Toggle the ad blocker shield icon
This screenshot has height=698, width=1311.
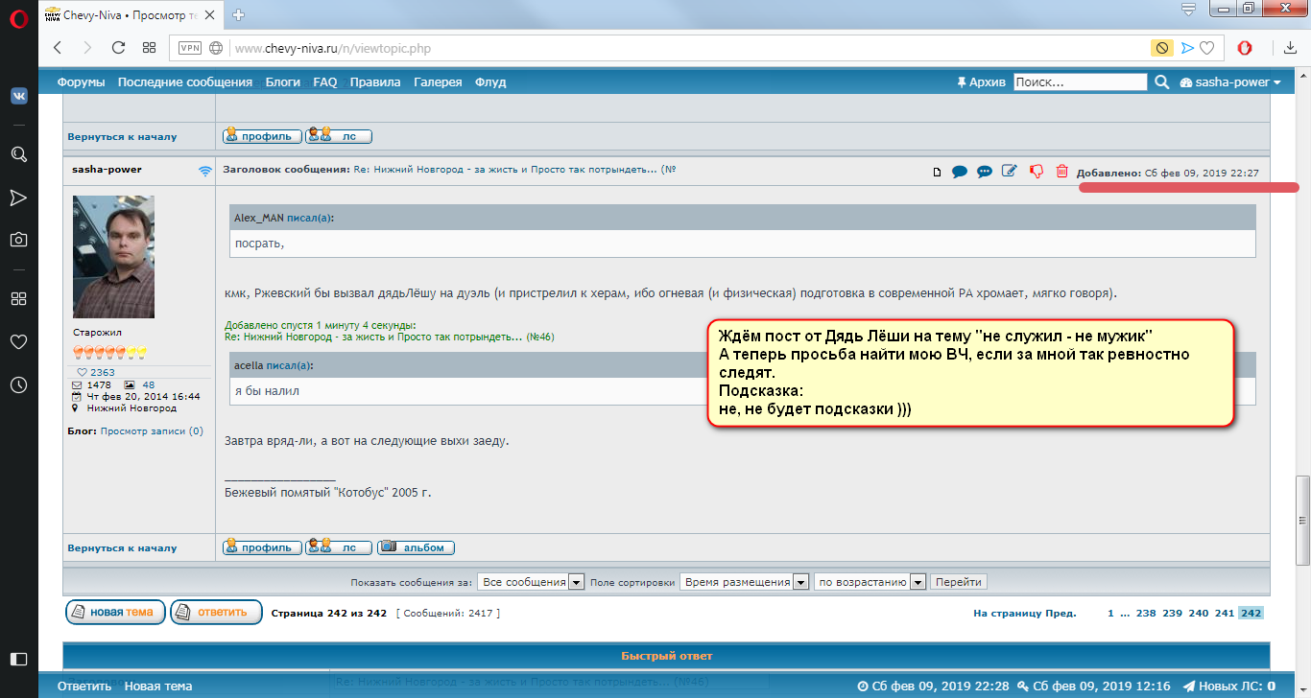1161,48
